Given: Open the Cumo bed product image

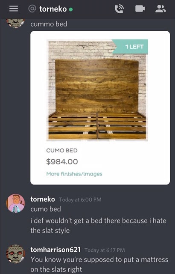Looking at the screenshot, I should point(97,90).
